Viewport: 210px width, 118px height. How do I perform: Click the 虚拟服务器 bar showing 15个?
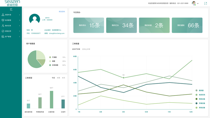[x=28, y=106]
